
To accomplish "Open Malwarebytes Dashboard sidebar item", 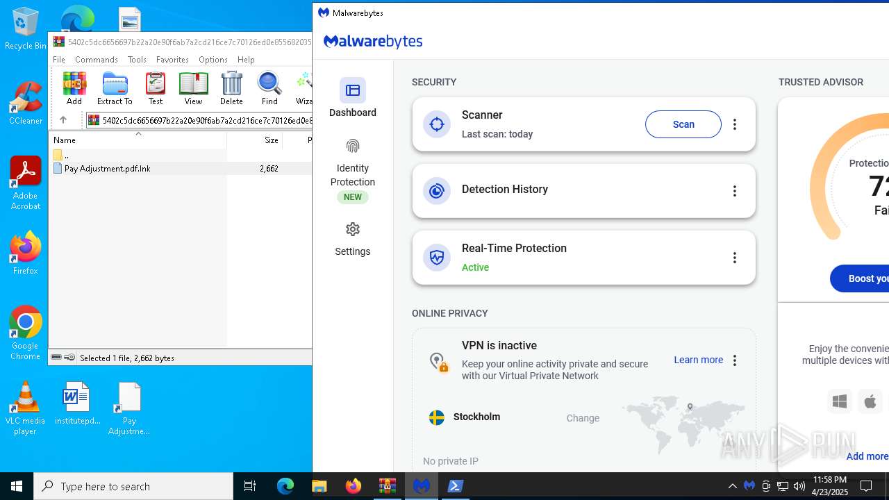I will tap(353, 98).
